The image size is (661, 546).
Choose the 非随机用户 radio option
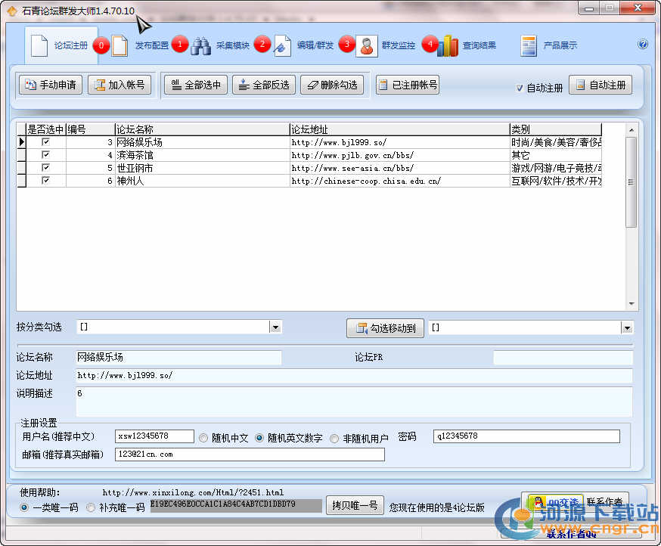334,438
